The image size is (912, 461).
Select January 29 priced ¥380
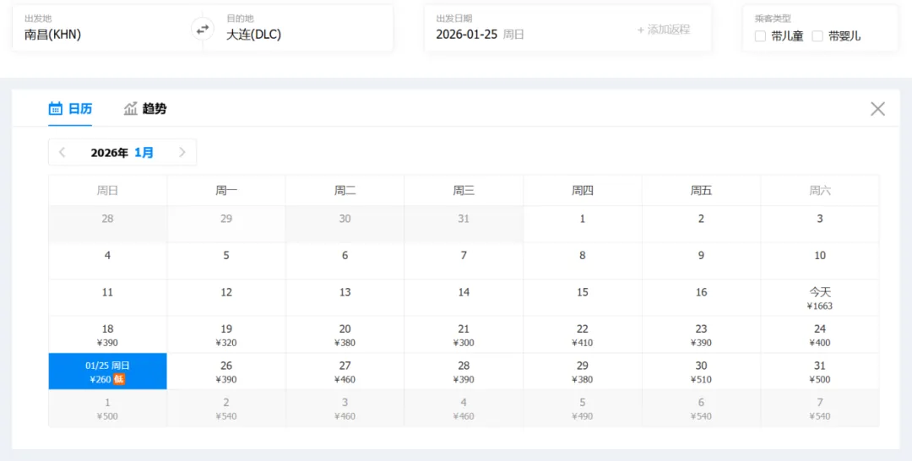coord(582,372)
